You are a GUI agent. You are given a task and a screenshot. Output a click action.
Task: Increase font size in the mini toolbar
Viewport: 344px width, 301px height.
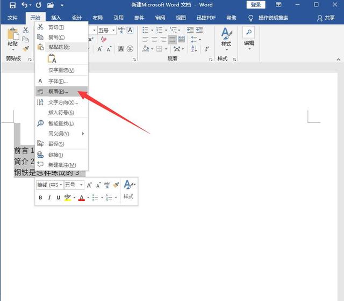pyautogui.click(x=89, y=185)
